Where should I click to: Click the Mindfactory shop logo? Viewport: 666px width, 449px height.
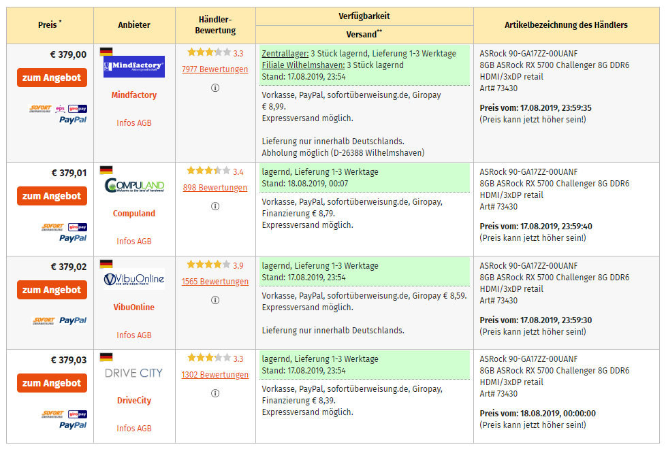coord(133,66)
